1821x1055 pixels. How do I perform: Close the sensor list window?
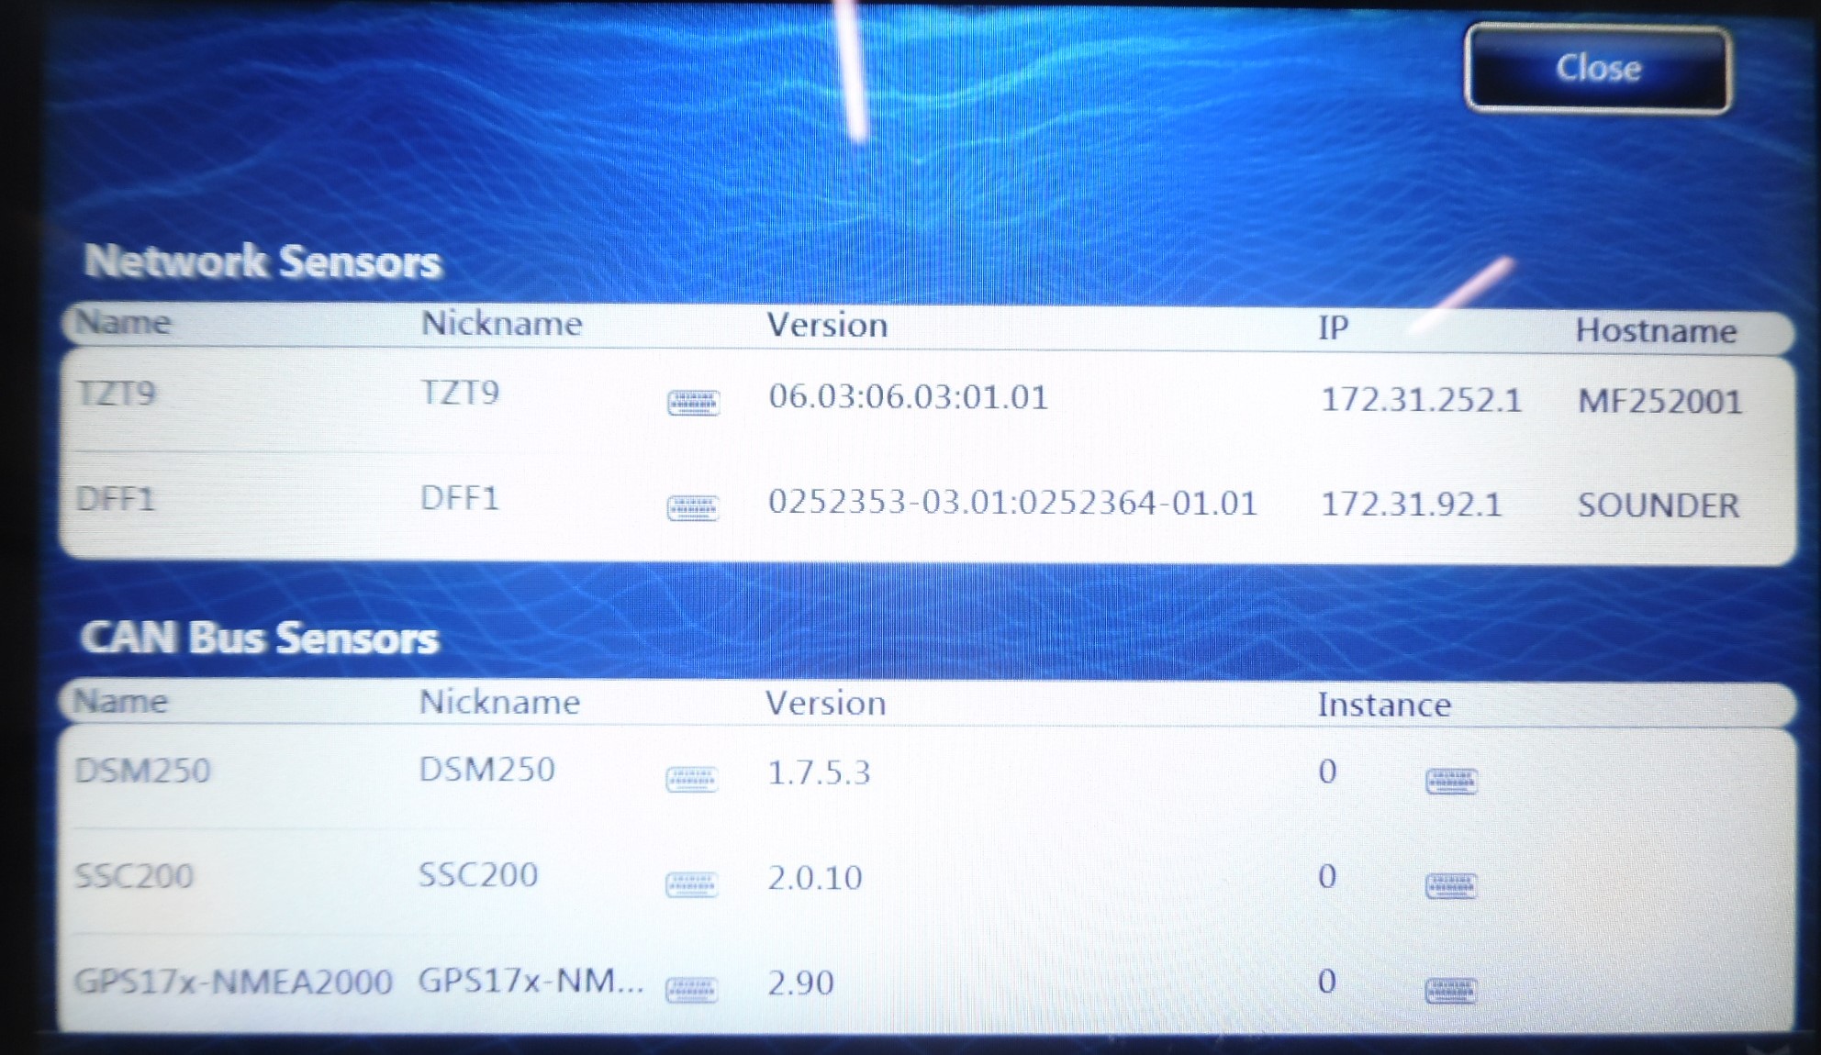1598,69
